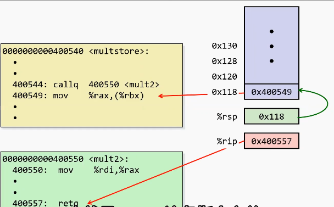Click the %rip register label
The width and height of the screenshot is (334, 207).
click(227, 141)
